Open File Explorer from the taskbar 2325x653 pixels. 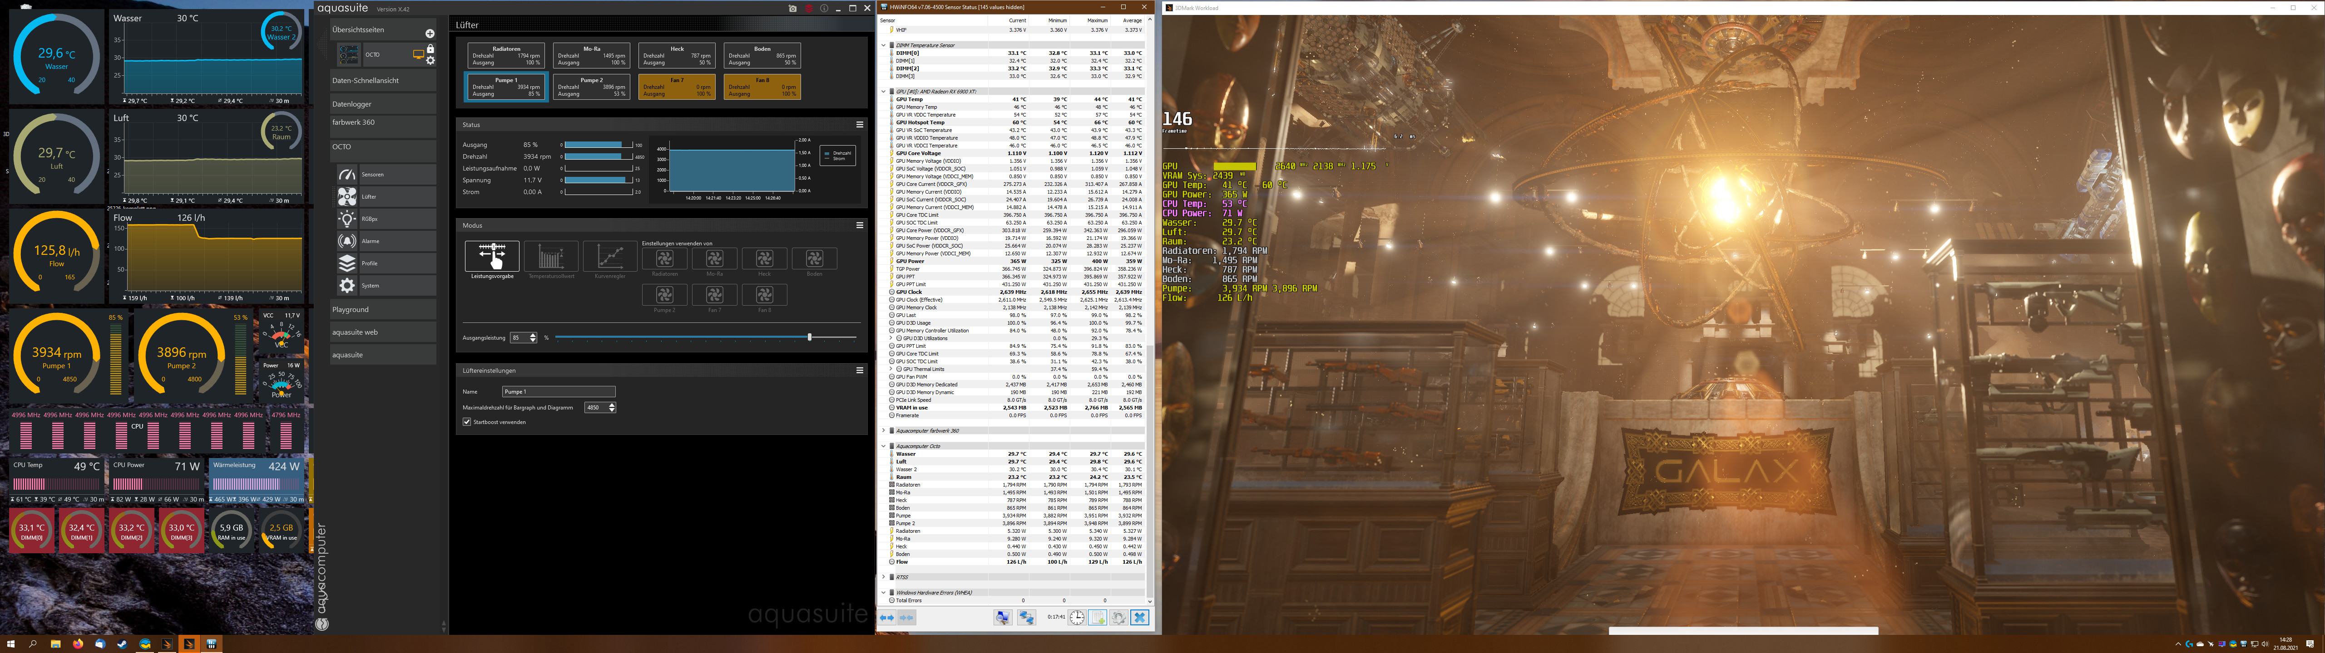[55, 644]
